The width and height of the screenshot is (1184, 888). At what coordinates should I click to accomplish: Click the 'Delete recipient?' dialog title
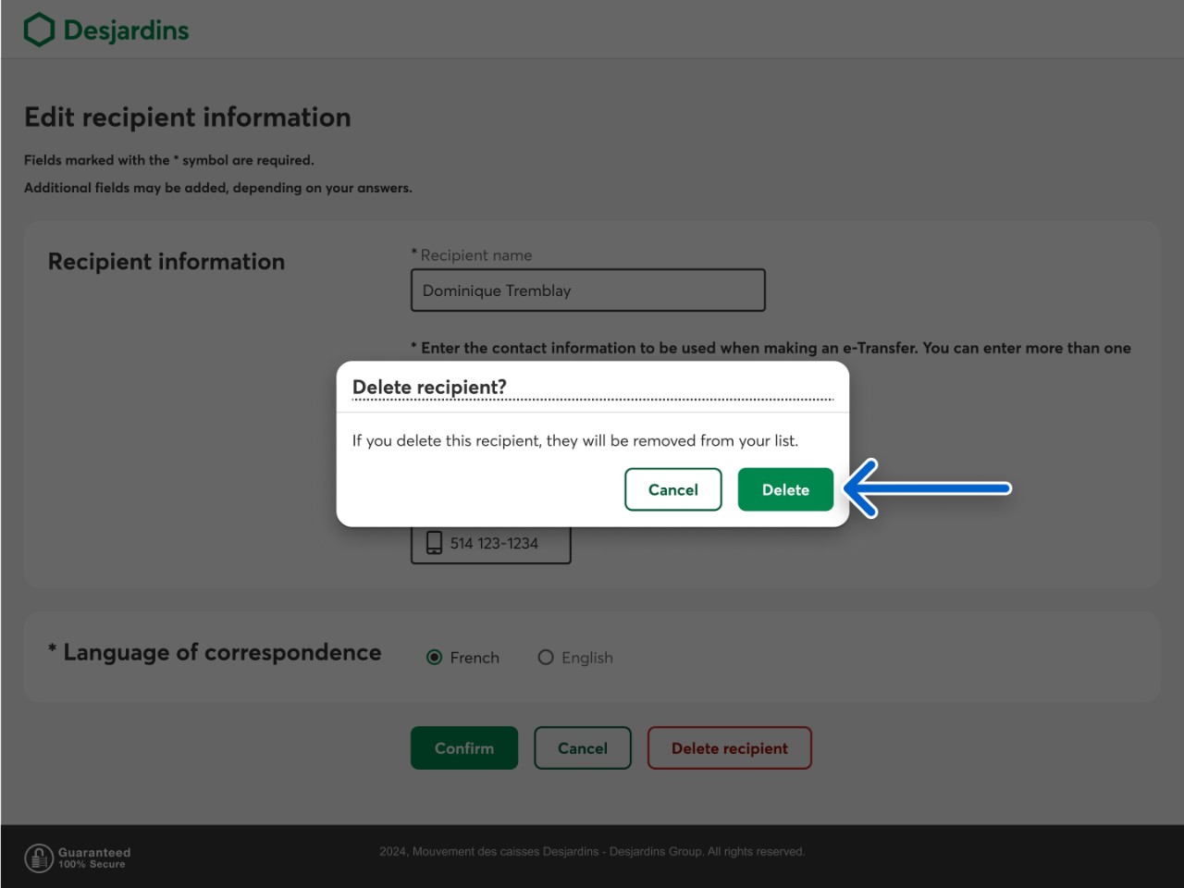(429, 387)
